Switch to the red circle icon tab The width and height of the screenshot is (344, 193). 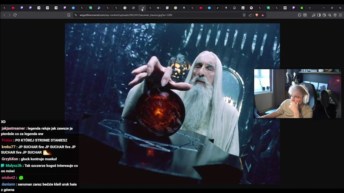pos(251,8)
